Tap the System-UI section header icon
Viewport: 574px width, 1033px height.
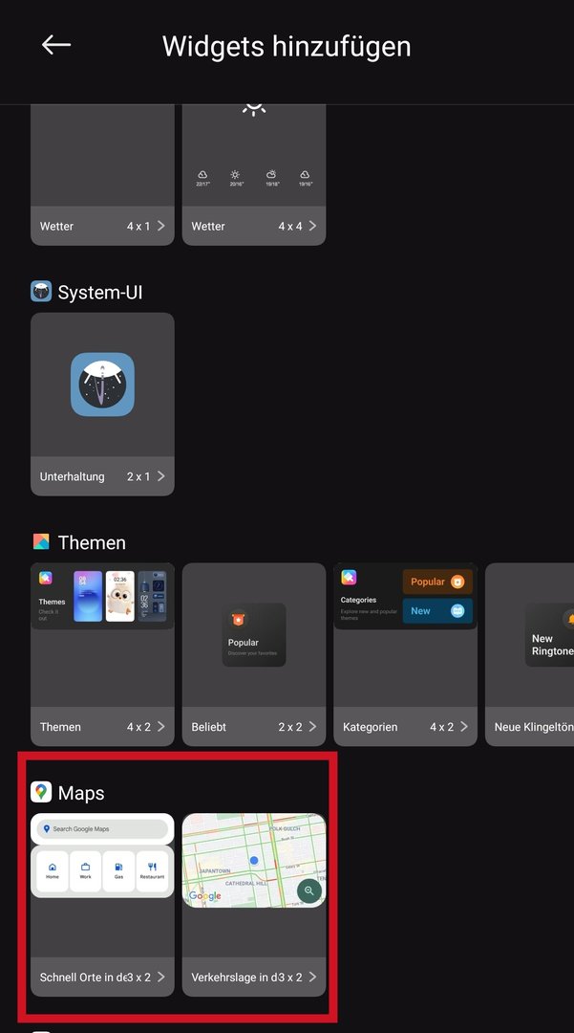pyautogui.click(x=41, y=292)
